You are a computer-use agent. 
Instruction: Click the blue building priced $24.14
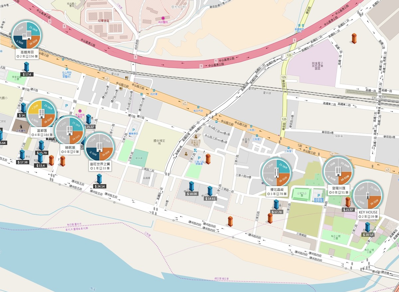point(99,179)
